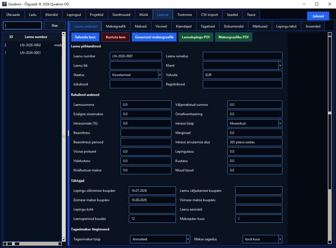Open the Juhend guide button

click(318, 16)
